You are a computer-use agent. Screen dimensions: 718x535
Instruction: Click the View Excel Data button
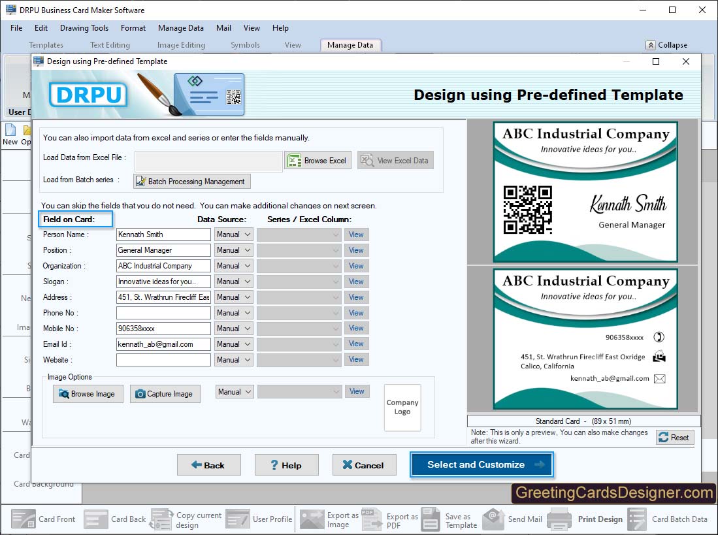(395, 161)
